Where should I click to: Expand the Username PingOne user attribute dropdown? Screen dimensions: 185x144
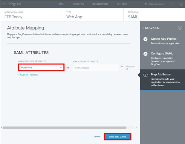(x=41, y=68)
